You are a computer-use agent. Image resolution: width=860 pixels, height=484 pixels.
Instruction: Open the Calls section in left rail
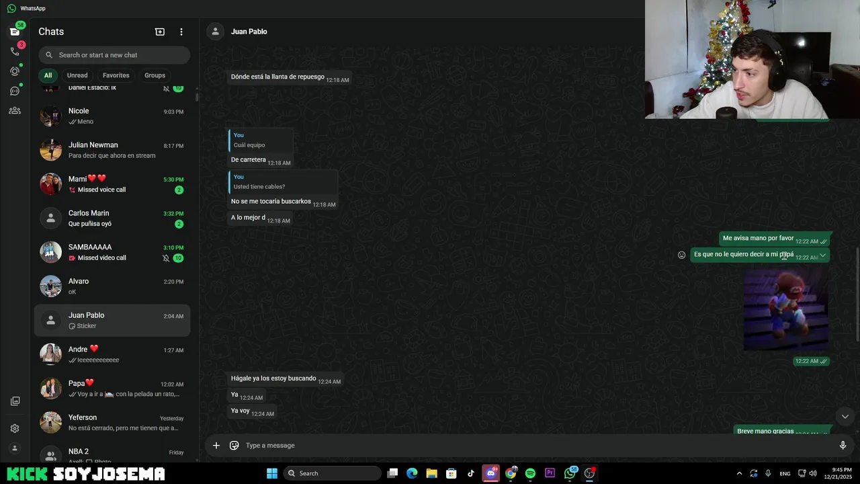point(14,51)
